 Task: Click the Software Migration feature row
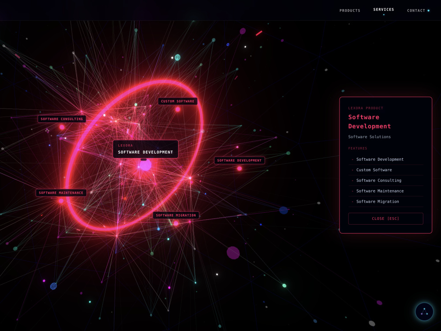[x=385, y=202]
